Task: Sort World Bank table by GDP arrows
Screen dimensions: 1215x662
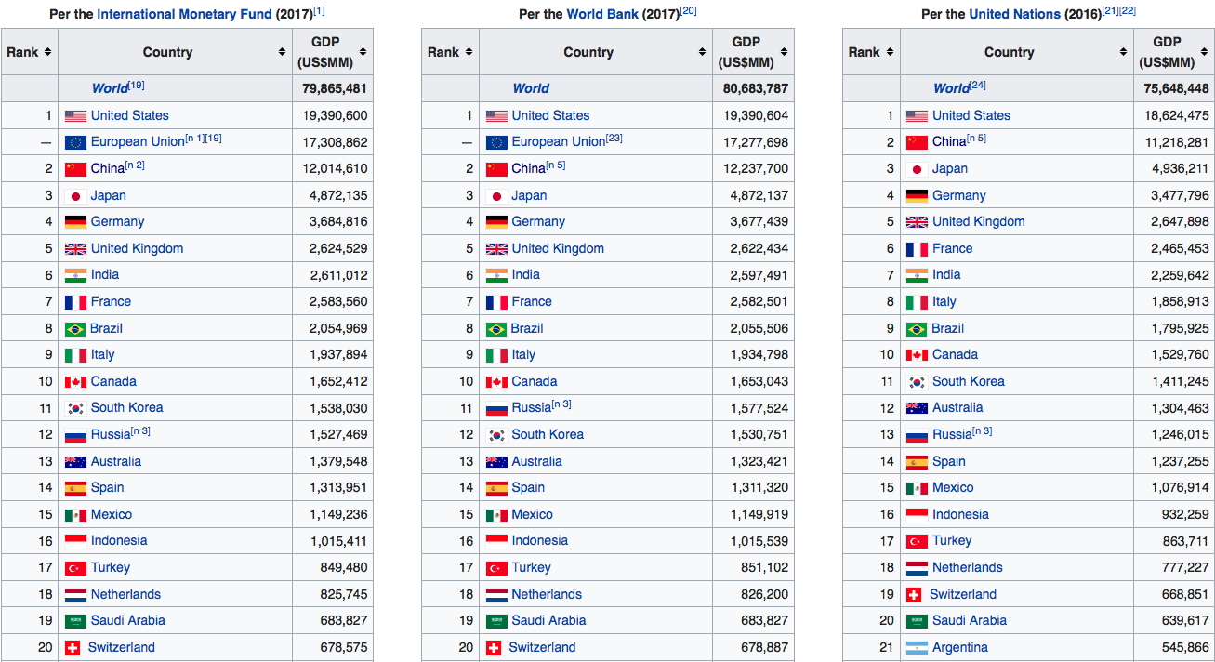Action: coord(785,52)
